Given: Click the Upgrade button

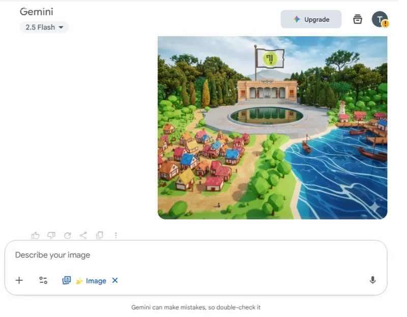Looking at the screenshot, I should 311,19.
